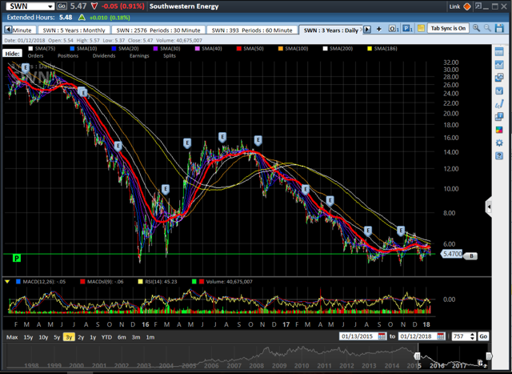The width and height of the screenshot is (512, 374).
Task: Select SWN 3 Years Daily tab
Action: pyautogui.click(x=330, y=30)
